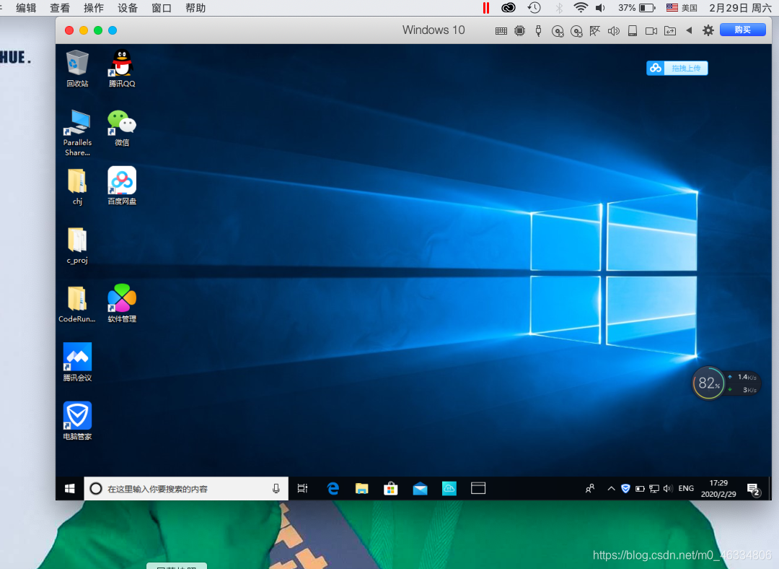Open the Windows Start menu
This screenshot has width=779, height=569.
69,488
